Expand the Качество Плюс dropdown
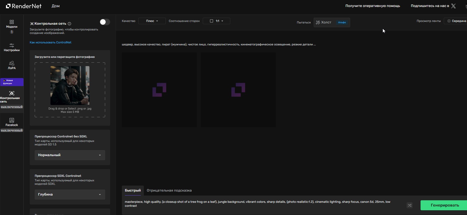467x215 pixels. [x=152, y=21]
